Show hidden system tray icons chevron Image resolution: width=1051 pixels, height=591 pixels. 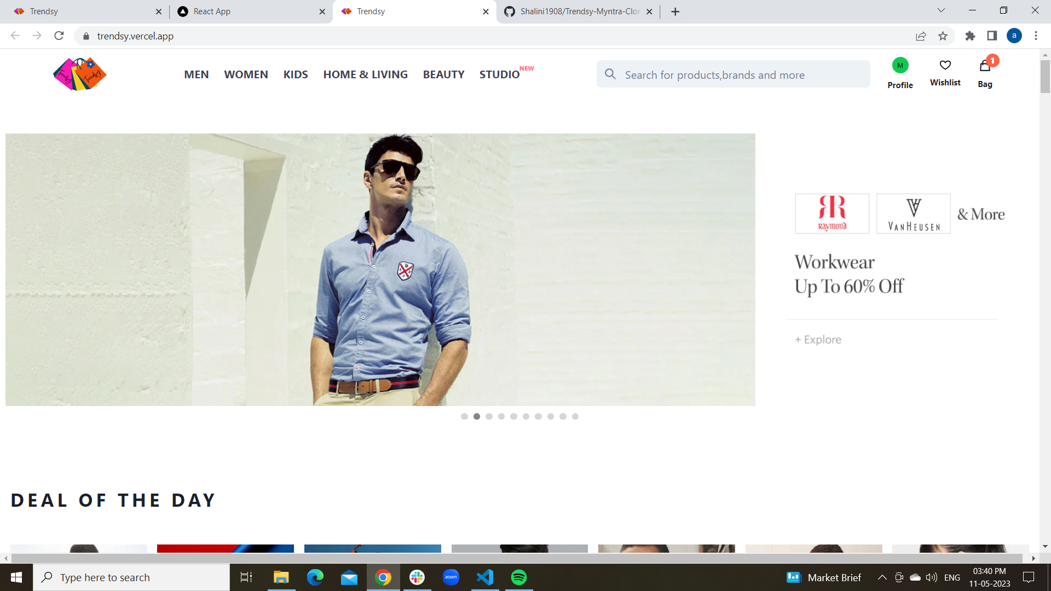[882, 577]
